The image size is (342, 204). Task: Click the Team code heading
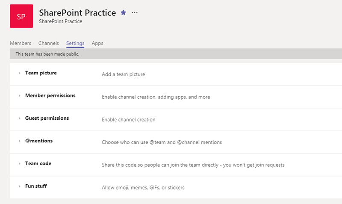tap(38, 163)
